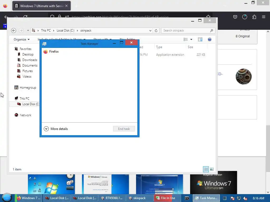The image size is (270, 202).
Task: Click the End task button
Action: [124, 129]
